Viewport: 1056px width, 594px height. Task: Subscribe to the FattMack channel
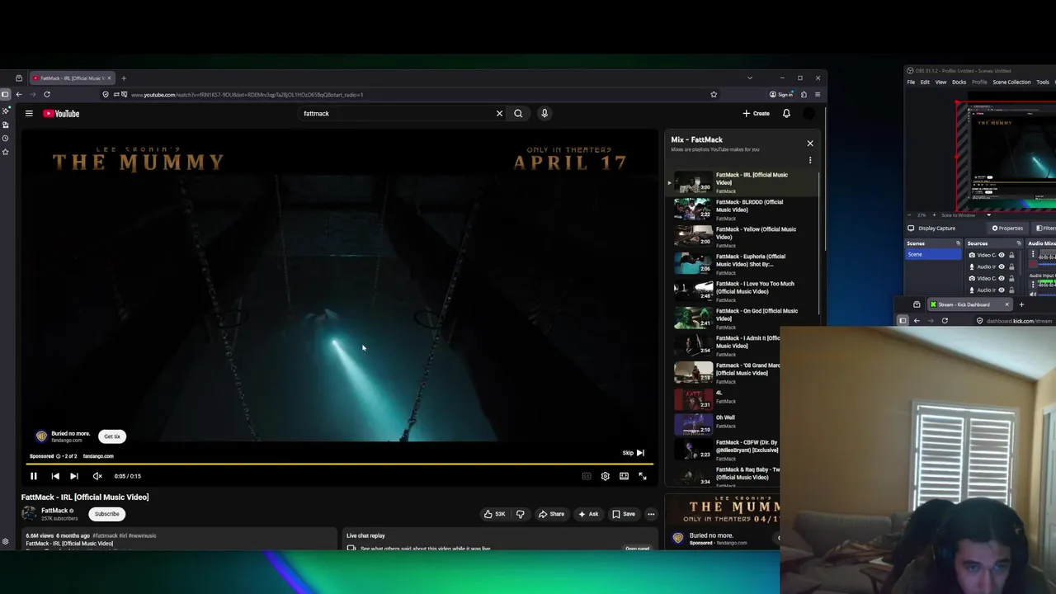tap(106, 514)
